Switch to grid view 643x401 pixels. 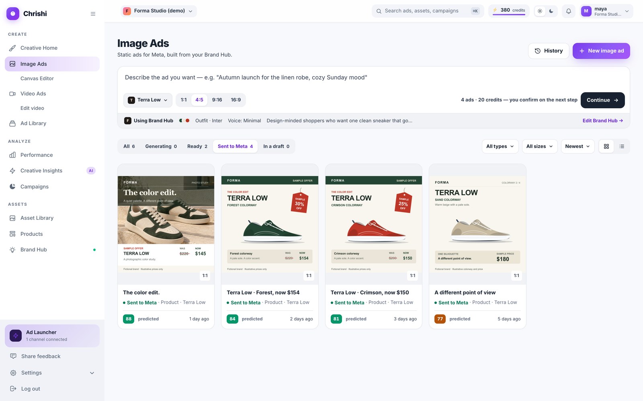tap(606, 146)
